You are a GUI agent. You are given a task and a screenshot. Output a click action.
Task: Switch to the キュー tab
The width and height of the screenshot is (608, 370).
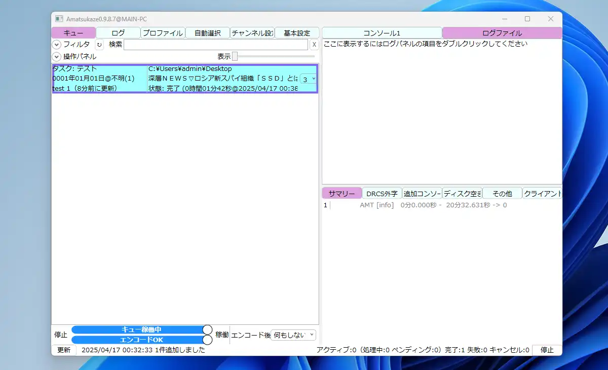point(73,33)
